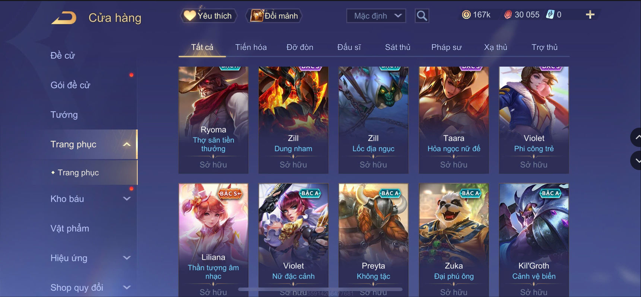Switch to the Sát thủ tab
This screenshot has height=297, width=641.
tap(397, 47)
